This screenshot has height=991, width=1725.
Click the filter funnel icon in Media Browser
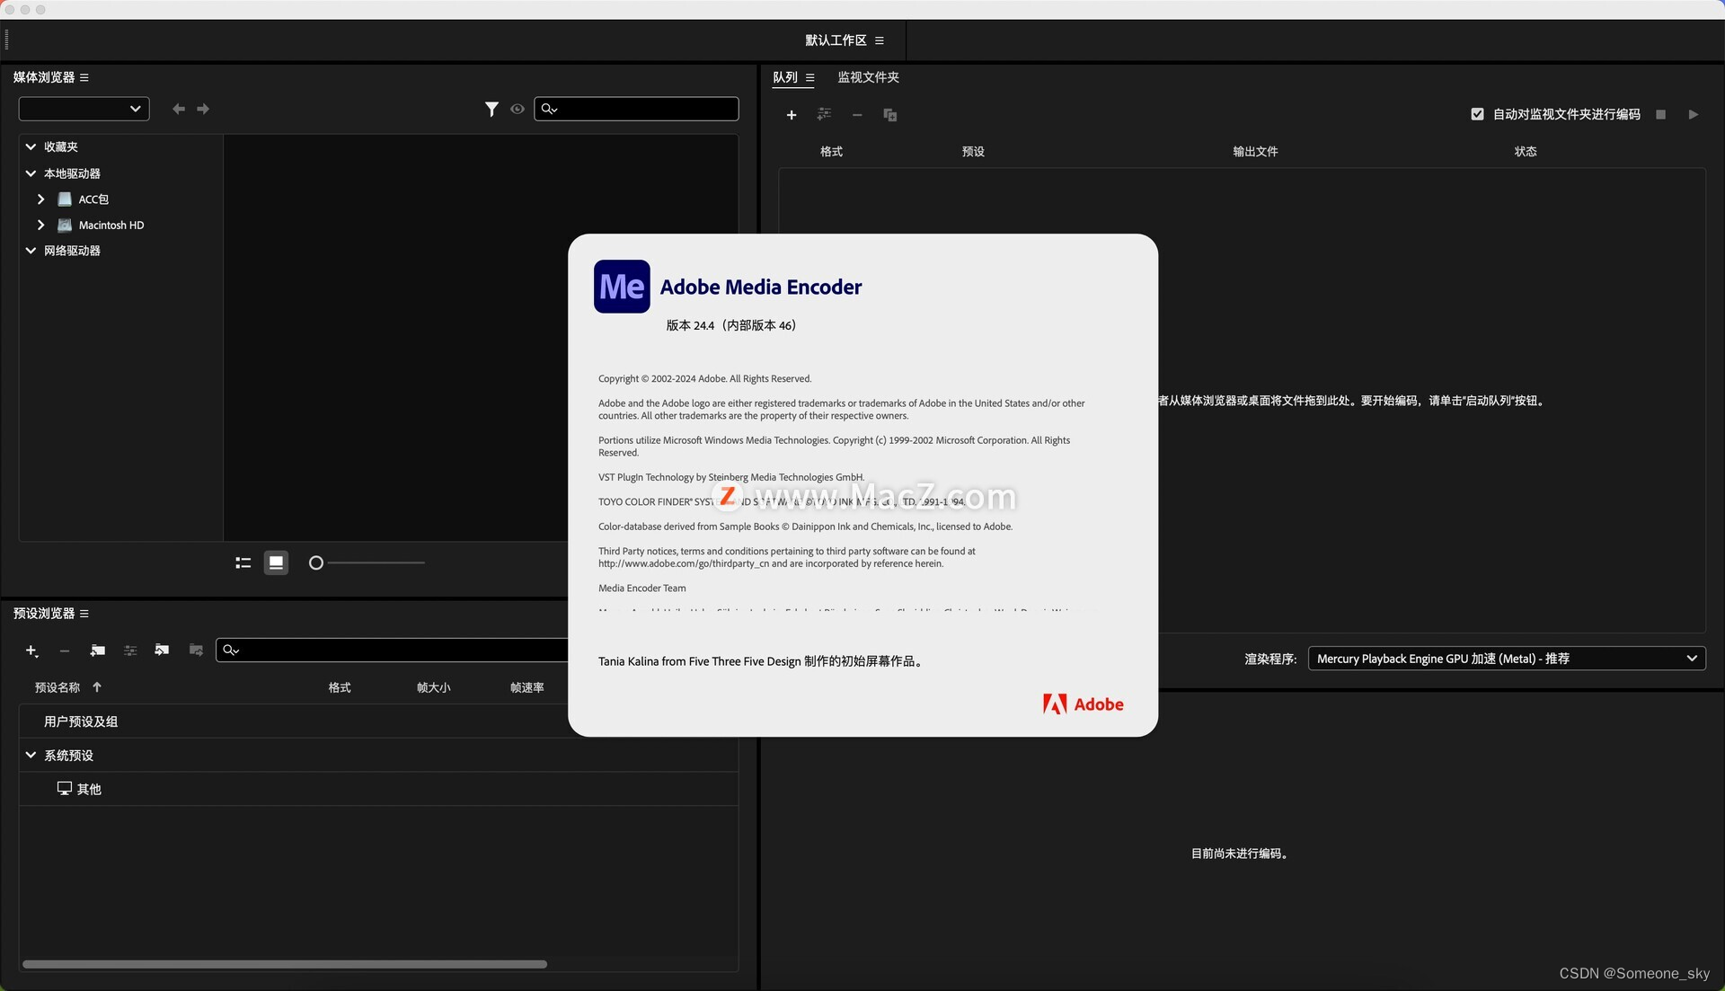(491, 109)
